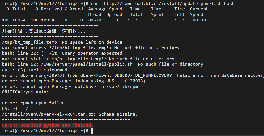Click the 88670 average download speed value
The height and width of the screenshot is (136, 264).
pyautogui.click(x=95, y=20)
